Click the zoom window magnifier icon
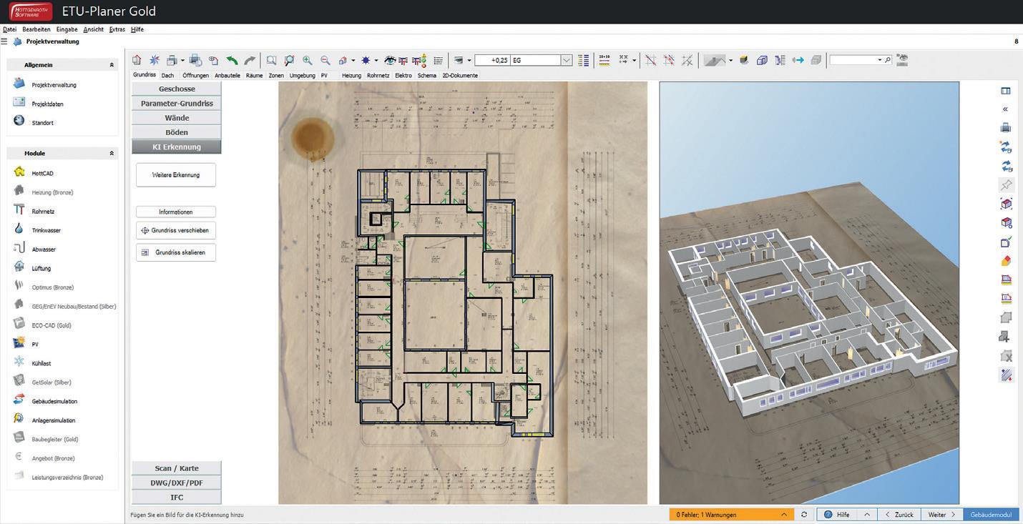Viewport: 1023px width, 524px height. (x=272, y=61)
